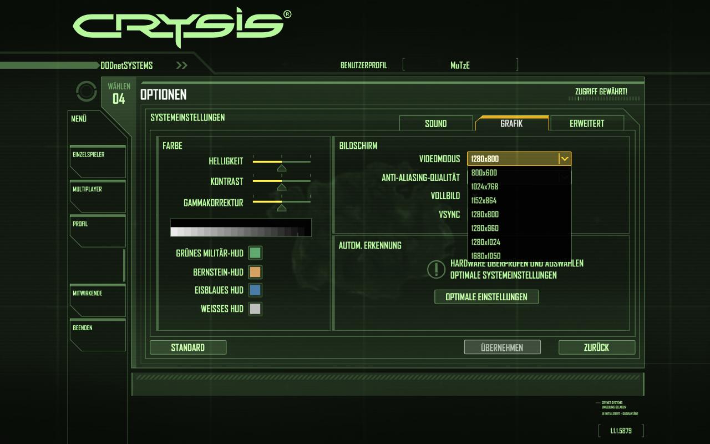
Task: Select the blue Eisblaues HUD swatch
Action: pyautogui.click(x=255, y=290)
